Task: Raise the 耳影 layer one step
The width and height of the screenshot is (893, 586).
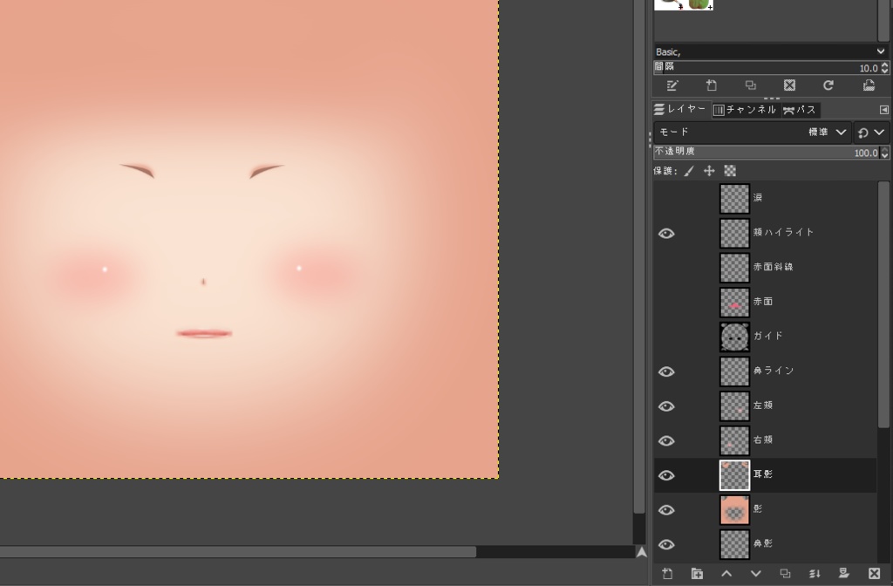Action: pyautogui.click(x=726, y=574)
